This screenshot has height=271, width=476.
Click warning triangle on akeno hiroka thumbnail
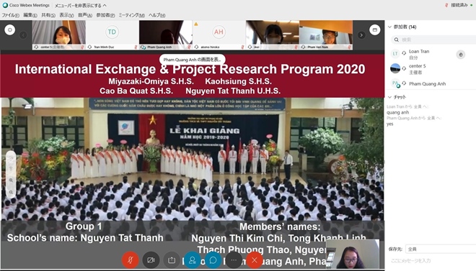click(x=196, y=24)
